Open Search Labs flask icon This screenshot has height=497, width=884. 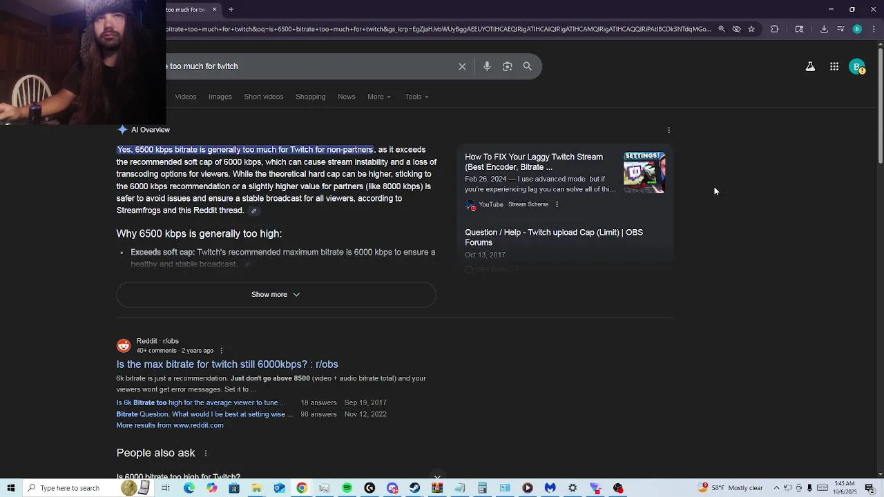pos(810,67)
